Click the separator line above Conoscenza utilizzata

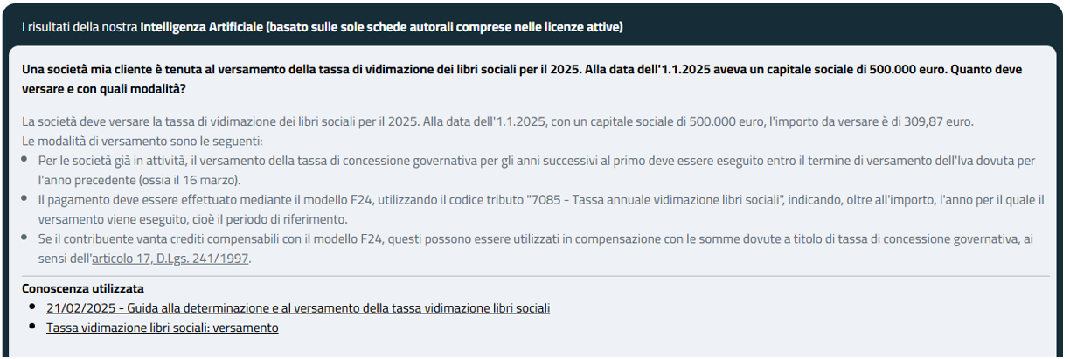(534, 276)
